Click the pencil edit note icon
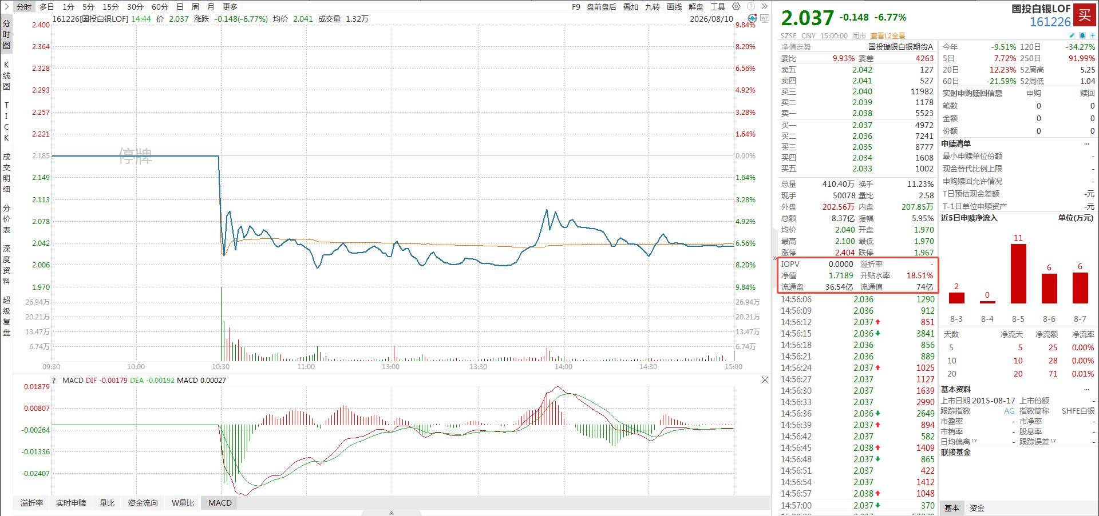The width and height of the screenshot is (1099, 516). [x=1073, y=35]
